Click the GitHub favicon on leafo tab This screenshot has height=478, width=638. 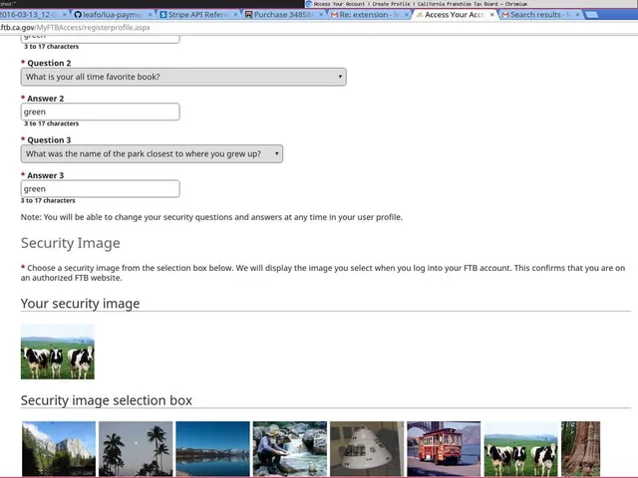[x=78, y=15]
